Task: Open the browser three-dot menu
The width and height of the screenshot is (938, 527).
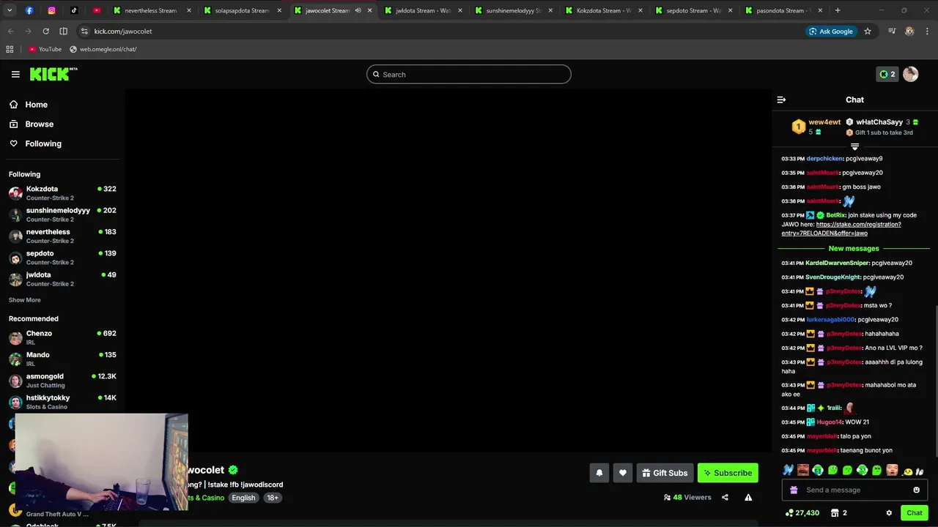Action: pos(927,31)
